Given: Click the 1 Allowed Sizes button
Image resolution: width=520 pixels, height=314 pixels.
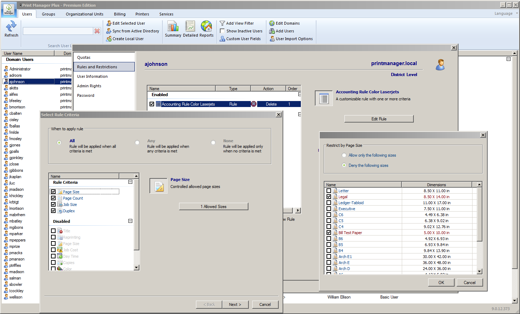Looking at the screenshot, I should point(214,207).
